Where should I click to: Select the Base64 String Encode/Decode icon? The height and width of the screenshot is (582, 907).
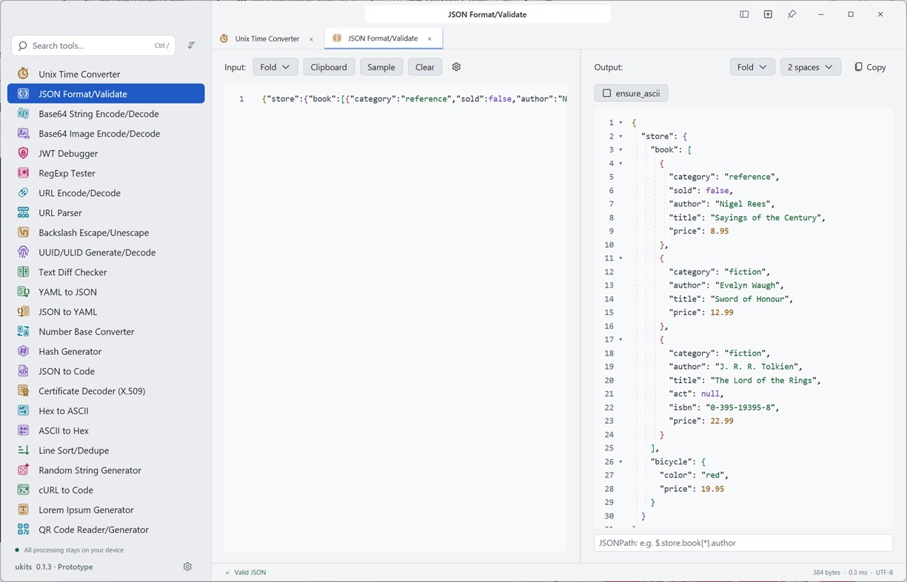click(x=24, y=114)
